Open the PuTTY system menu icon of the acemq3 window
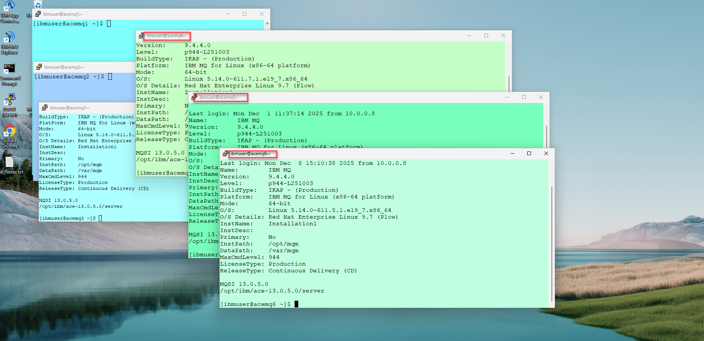 (x=45, y=108)
